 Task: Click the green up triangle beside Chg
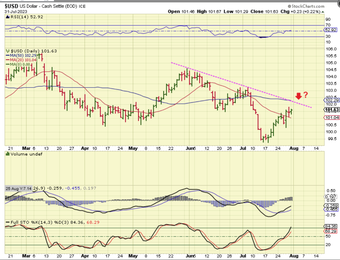[323, 12]
